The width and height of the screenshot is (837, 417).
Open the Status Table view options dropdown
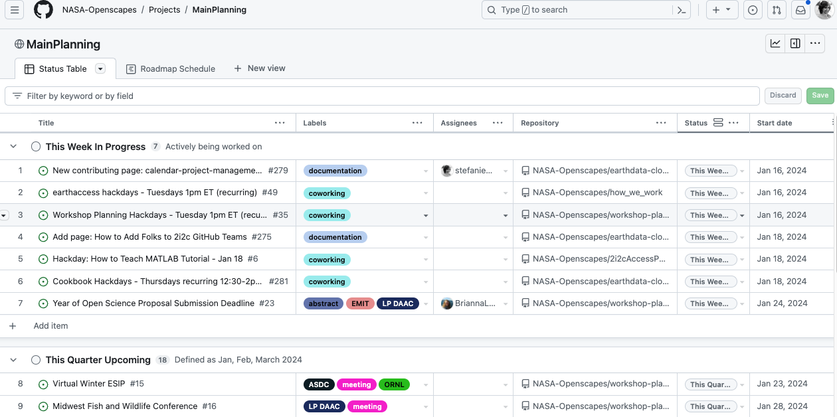100,68
